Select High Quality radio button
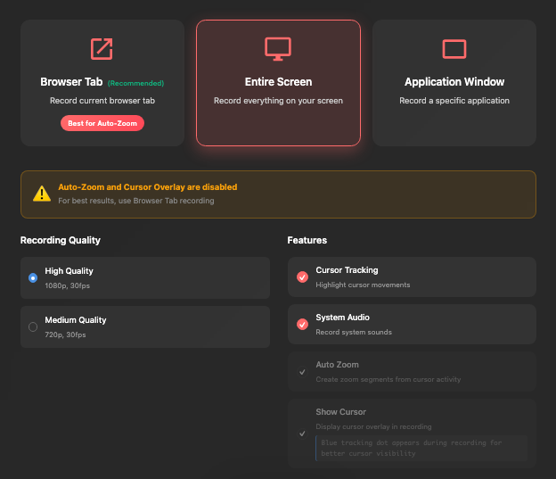This screenshot has width=556, height=479. coord(33,277)
